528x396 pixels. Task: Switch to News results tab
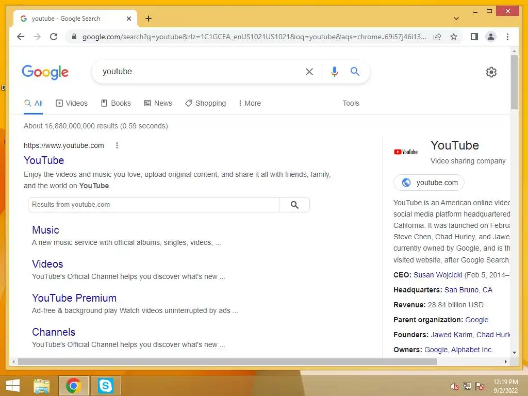coord(158,103)
